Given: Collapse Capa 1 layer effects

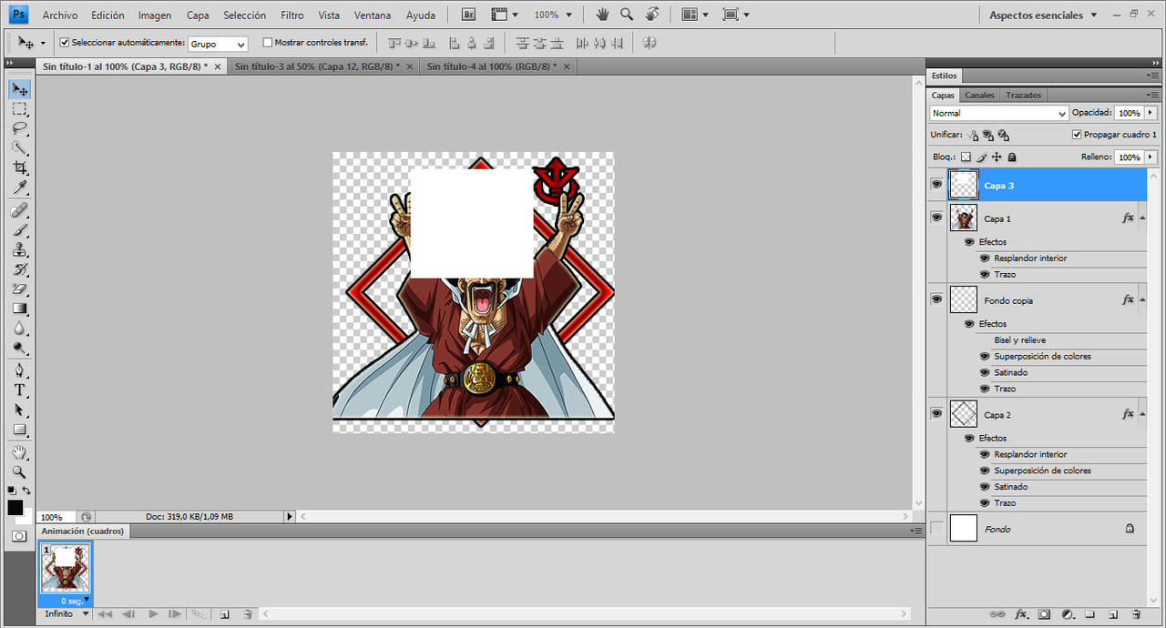Looking at the screenshot, I should pos(1142,218).
